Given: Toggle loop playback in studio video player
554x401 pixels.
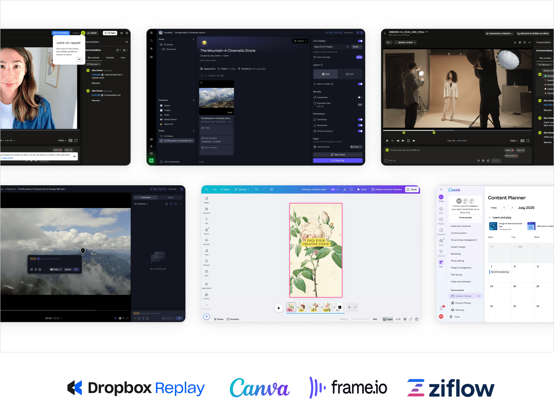Looking at the screenshot, I should [409, 141].
